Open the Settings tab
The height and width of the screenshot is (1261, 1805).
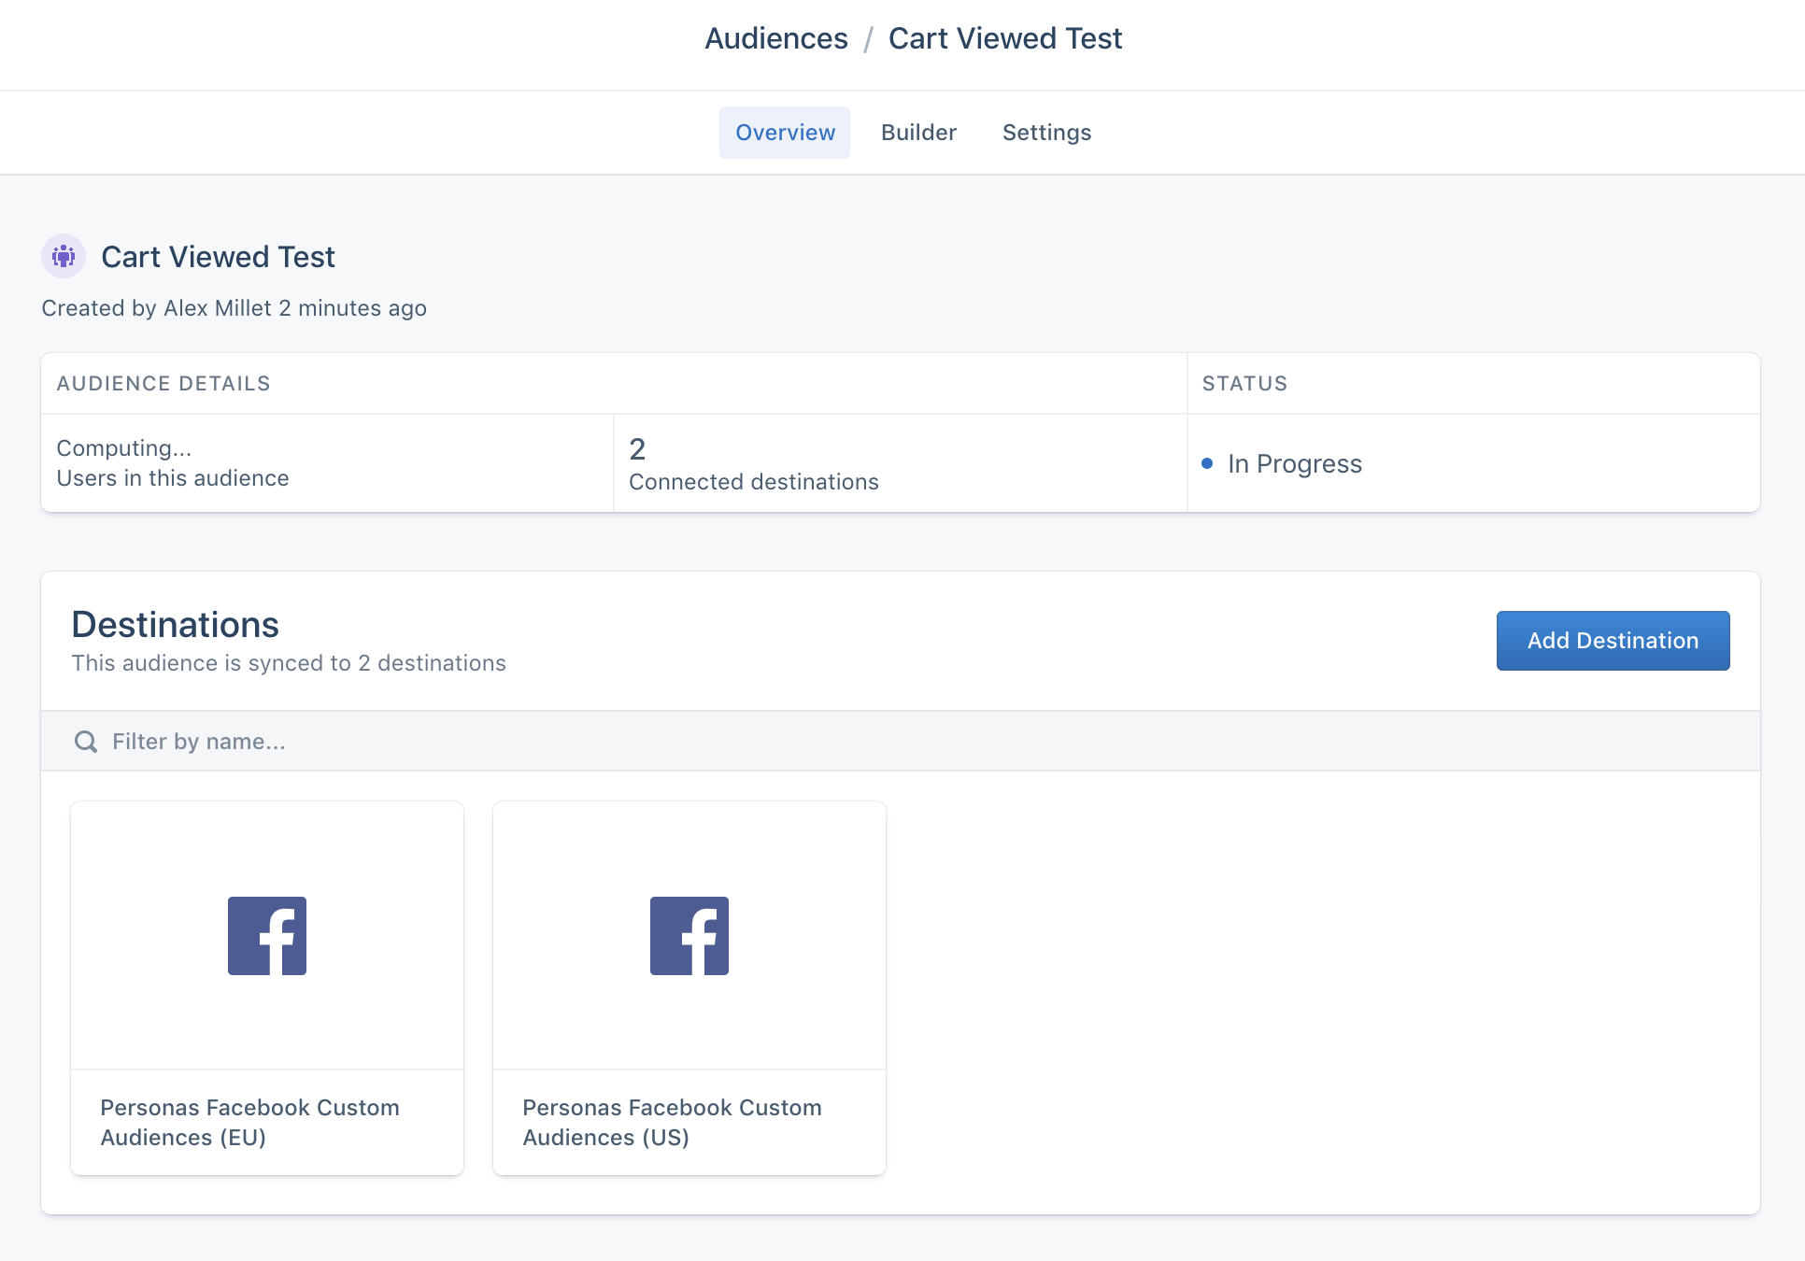(1046, 133)
